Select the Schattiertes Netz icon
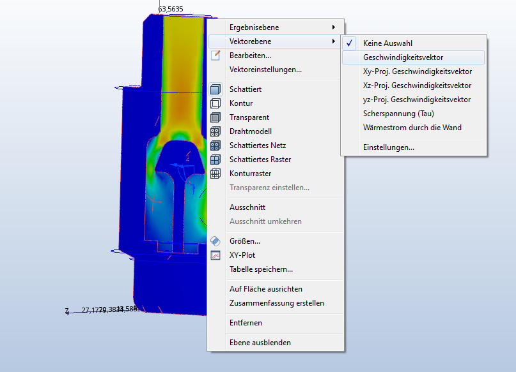Screen dimensions: 516x372 pos(215,145)
